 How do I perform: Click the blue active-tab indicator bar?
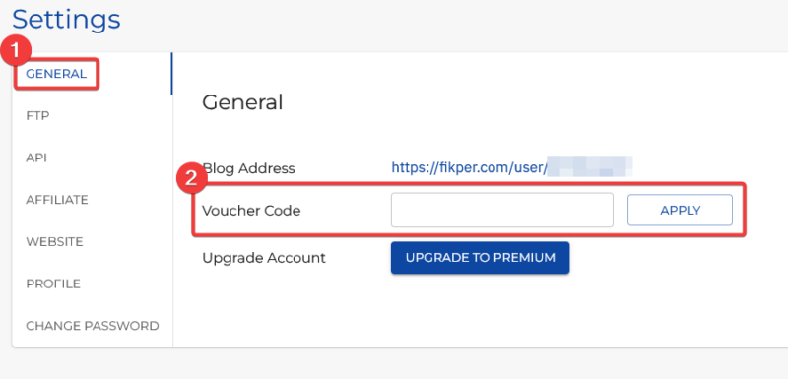171,74
